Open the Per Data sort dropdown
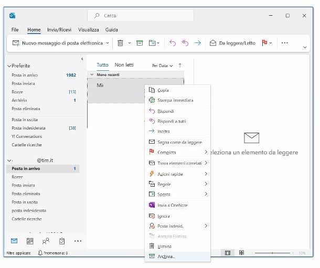 pyautogui.click(x=161, y=66)
